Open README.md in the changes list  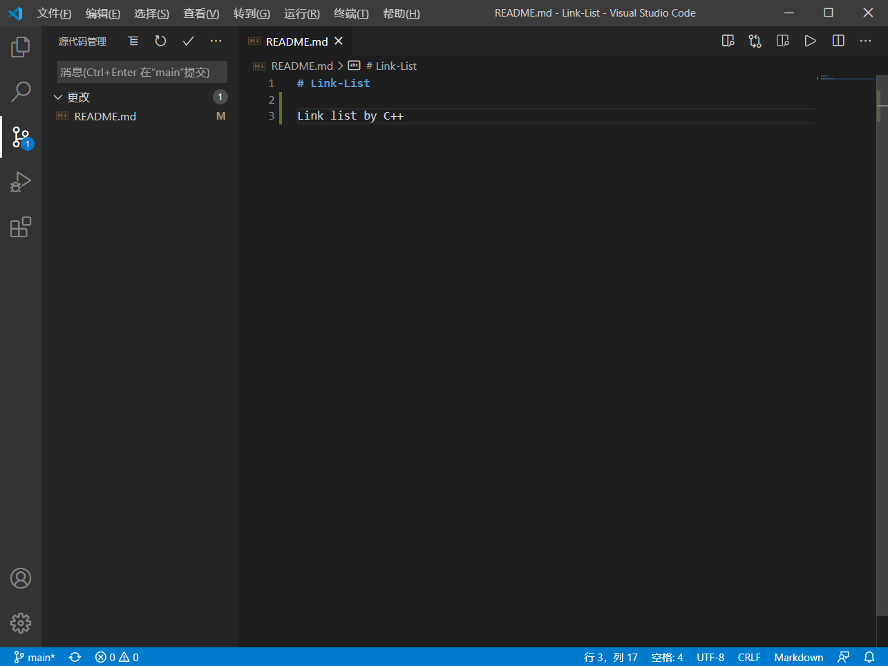pyautogui.click(x=105, y=116)
